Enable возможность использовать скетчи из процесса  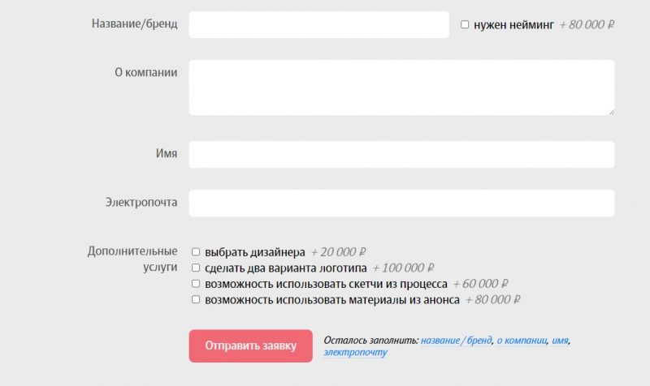[x=195, y=284]
